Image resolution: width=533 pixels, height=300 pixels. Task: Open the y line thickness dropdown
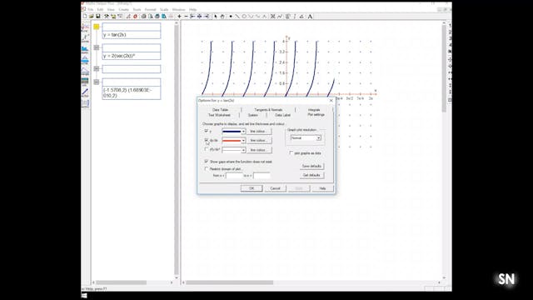click(243, 132)
